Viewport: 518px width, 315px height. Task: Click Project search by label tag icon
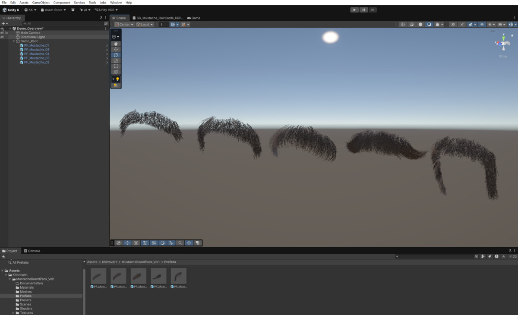[490, 256]
